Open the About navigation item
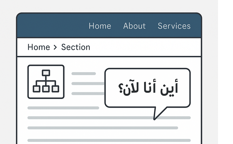 [134, 26]
